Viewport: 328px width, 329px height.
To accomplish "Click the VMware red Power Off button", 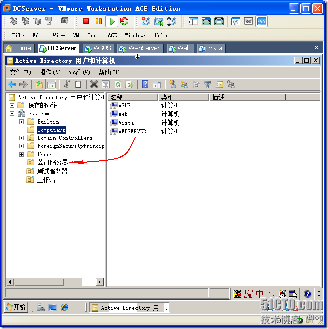I will click(86, 21).
